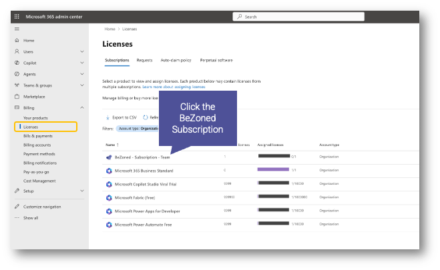Expand the Setup navigation section
Screen dimensions: 440x270
(82, 191)
